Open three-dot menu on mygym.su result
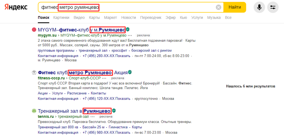Screen dimensions: 284x138 [130, 35]
